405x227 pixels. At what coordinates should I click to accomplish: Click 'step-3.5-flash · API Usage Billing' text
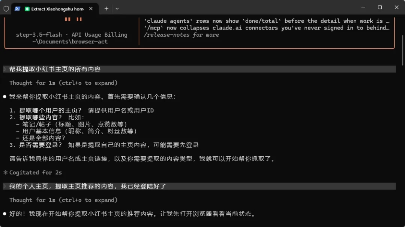pos(72,35)
